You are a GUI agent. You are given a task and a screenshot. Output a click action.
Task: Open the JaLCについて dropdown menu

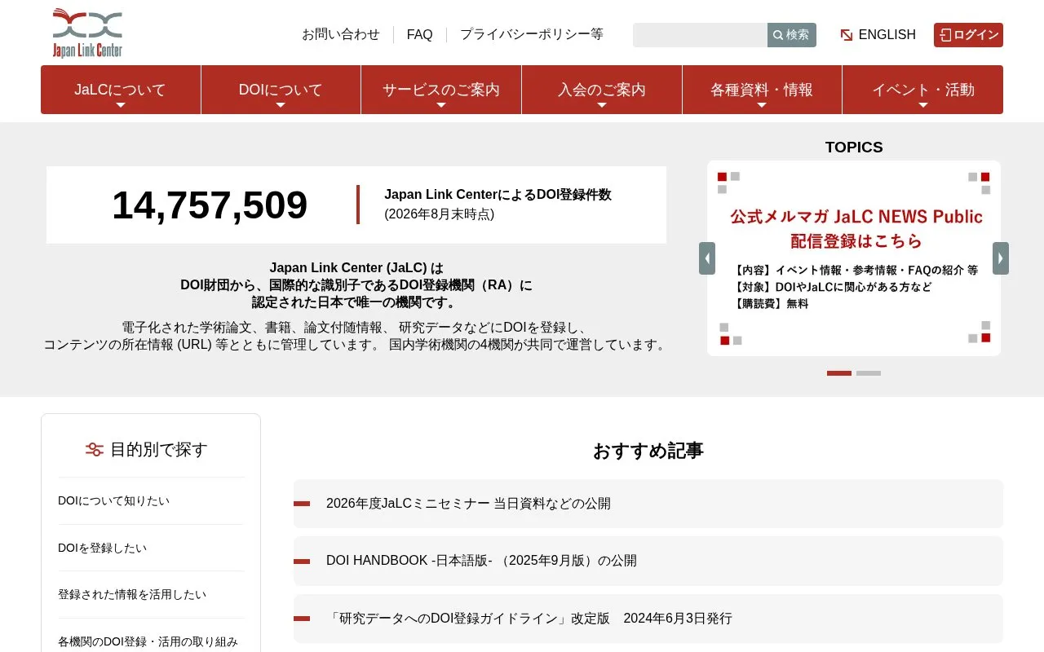tap(121, 90)
